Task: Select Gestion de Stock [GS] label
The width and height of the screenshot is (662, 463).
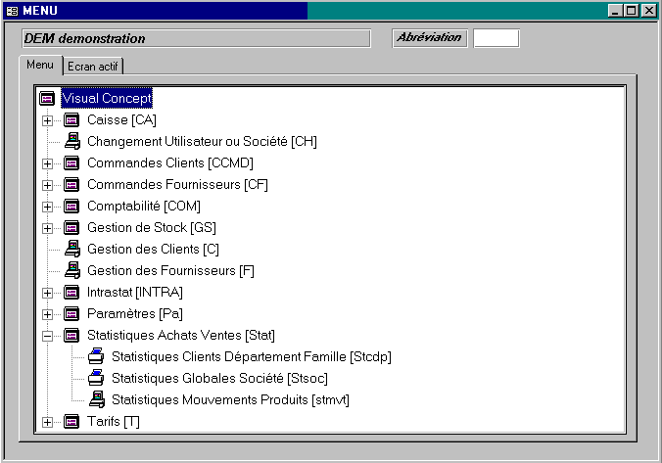Action: click(152, 228)
